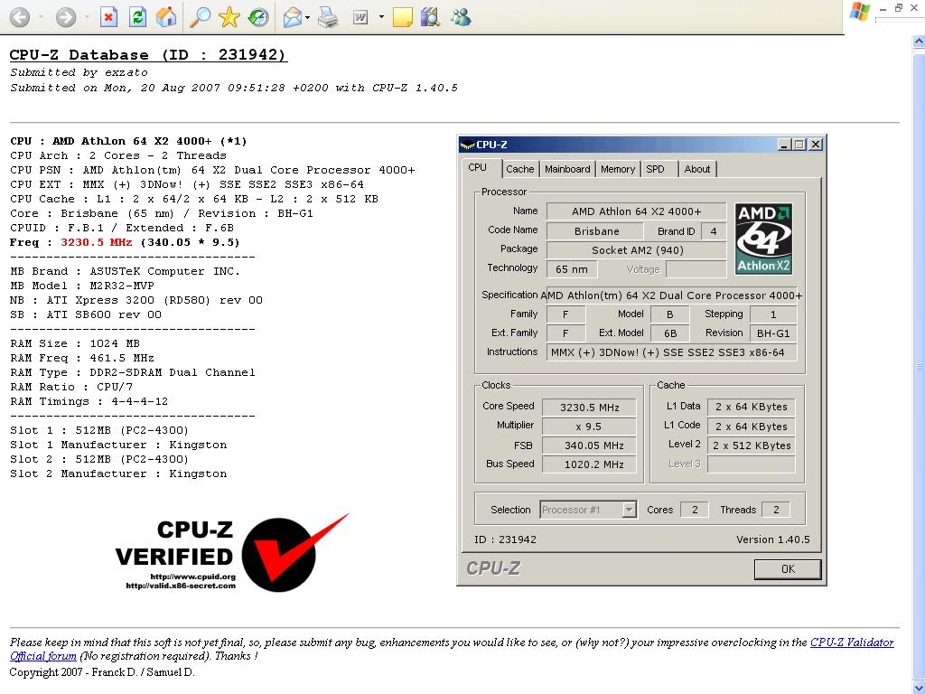Open Favorites with the star icon
925x694 pixels.
click(229, 17)
